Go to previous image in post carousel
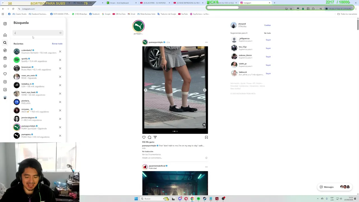 click(145, 90)
